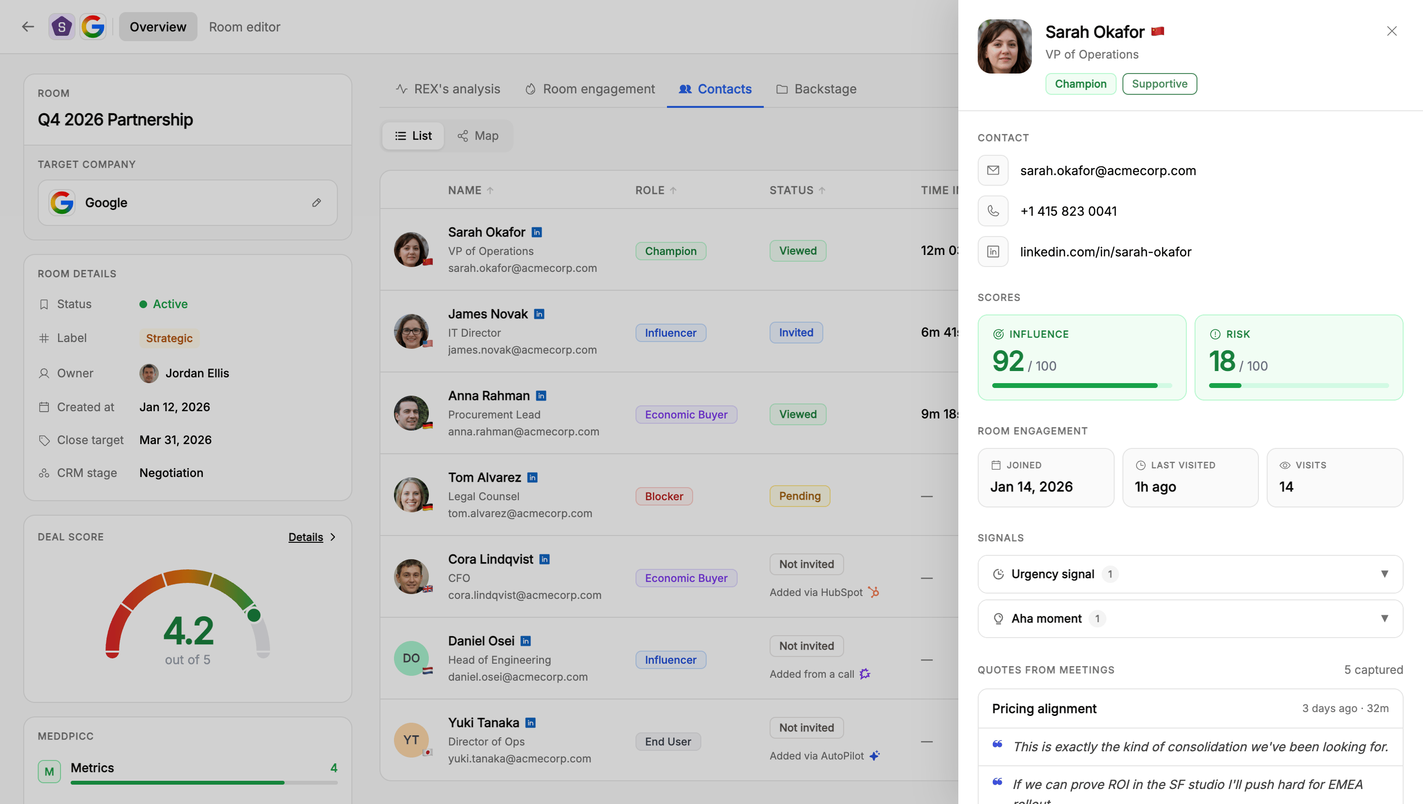Viewport: 1423px width, 804px height.
Task: Click the email envelope icon in contact panel
Action: pyautogui.click(x=993, y=170)
